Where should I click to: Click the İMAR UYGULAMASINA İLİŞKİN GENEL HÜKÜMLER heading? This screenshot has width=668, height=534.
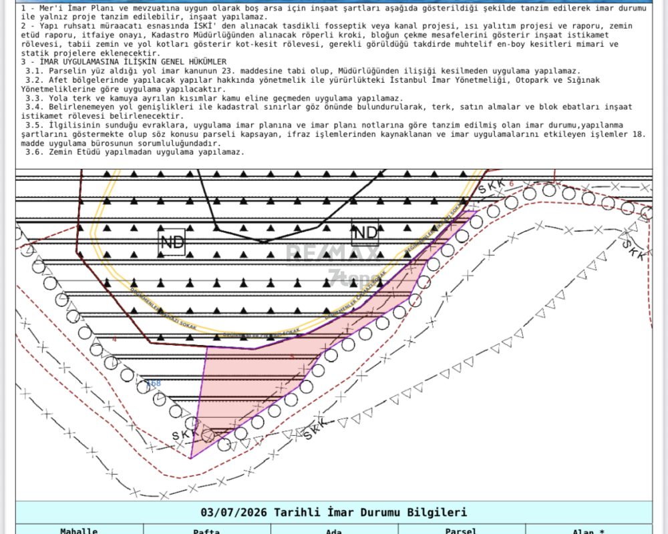(x=124, y=62)
